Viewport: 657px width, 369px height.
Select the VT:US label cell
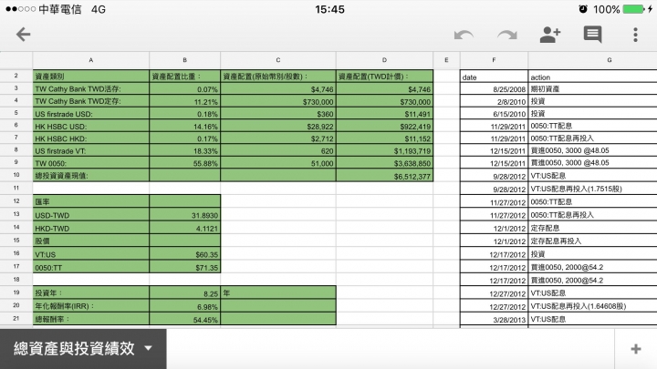(x=91, y=254)
